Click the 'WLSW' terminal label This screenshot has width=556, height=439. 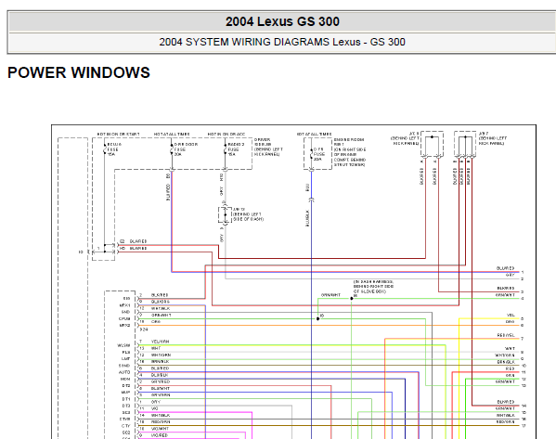pyautogui.click(x=123, y=345)
